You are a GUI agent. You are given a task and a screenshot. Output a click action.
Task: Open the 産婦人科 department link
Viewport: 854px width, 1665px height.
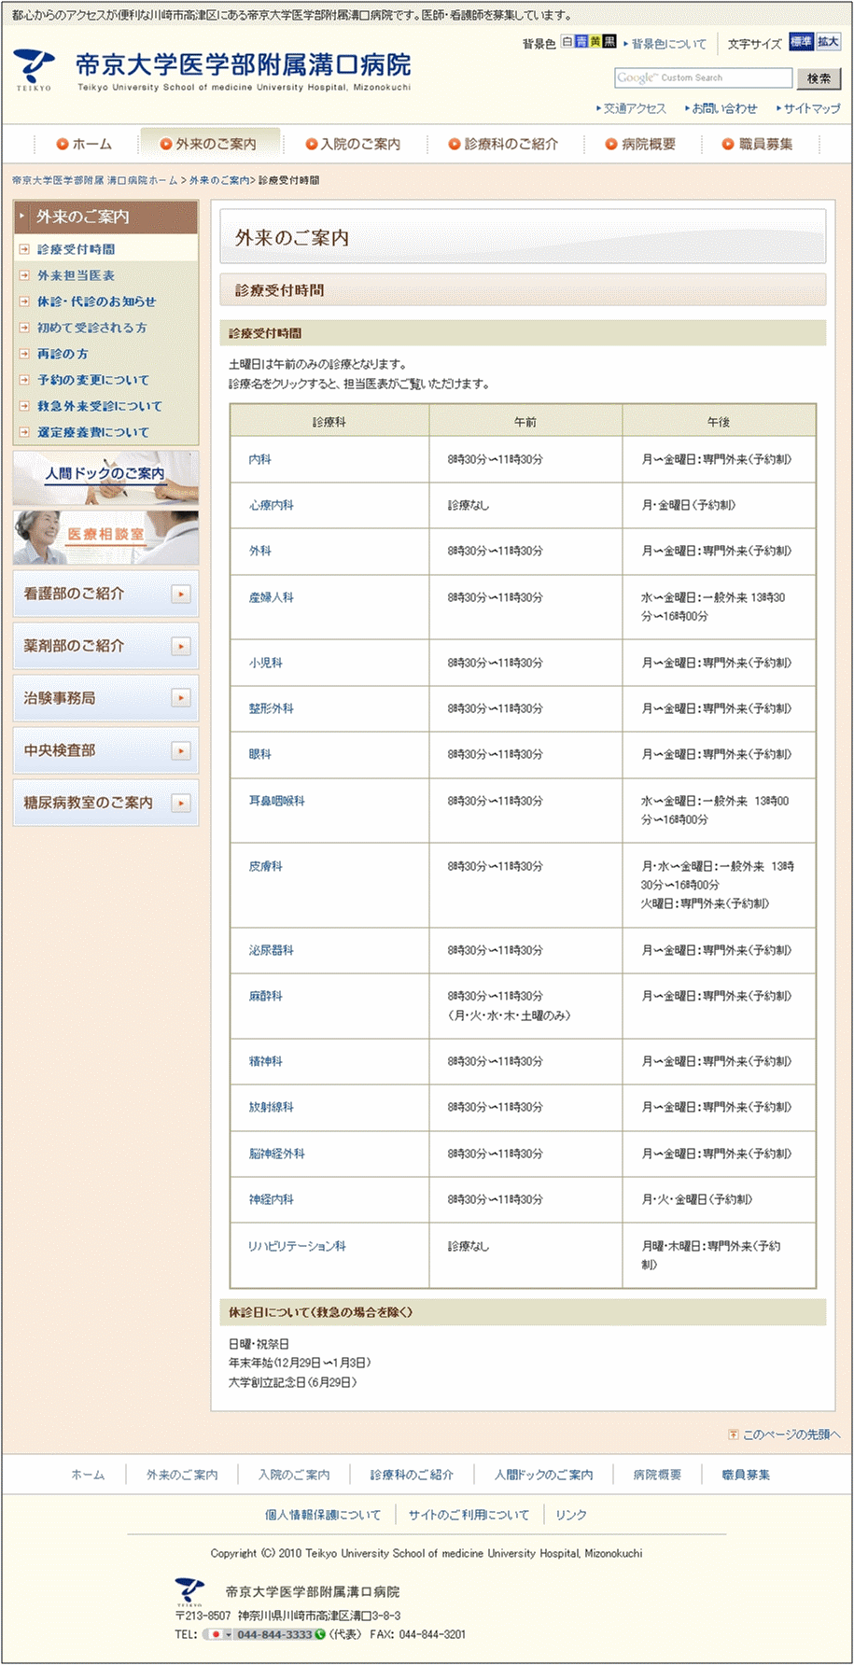coord(271,597)
